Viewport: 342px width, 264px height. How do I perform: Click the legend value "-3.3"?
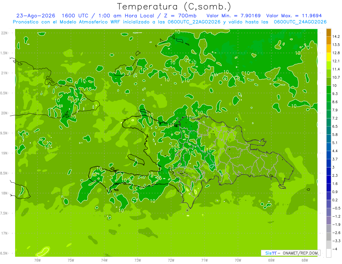pos(336,241)
